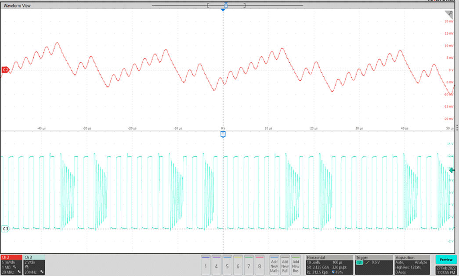Click the zoom magnifier icon in waveform corner
The width and height of the screenshot is (459, 276).
pyautogui.click(x=449, y=14)
